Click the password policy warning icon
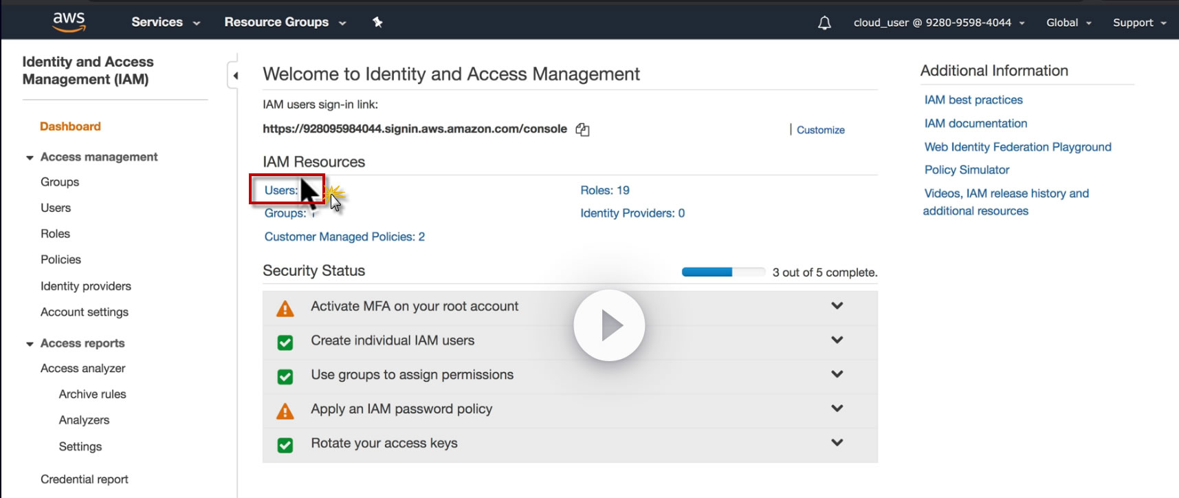 (285, 411)
